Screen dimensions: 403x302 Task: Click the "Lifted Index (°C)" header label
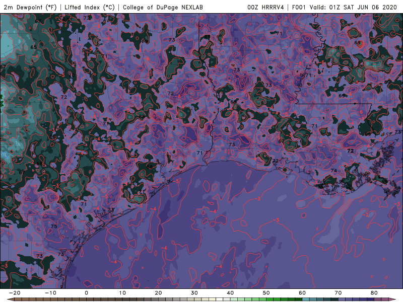[x=90, y=7]
